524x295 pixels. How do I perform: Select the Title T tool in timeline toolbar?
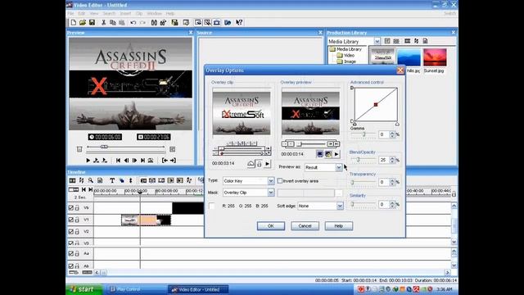(112, 180)
